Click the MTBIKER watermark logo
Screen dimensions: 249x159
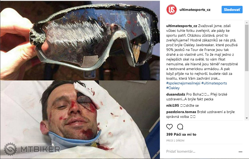click(x=32, y=149)
